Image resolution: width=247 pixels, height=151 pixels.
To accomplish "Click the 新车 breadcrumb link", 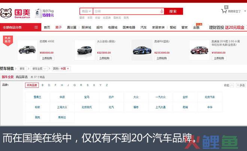I will [22, 69].
